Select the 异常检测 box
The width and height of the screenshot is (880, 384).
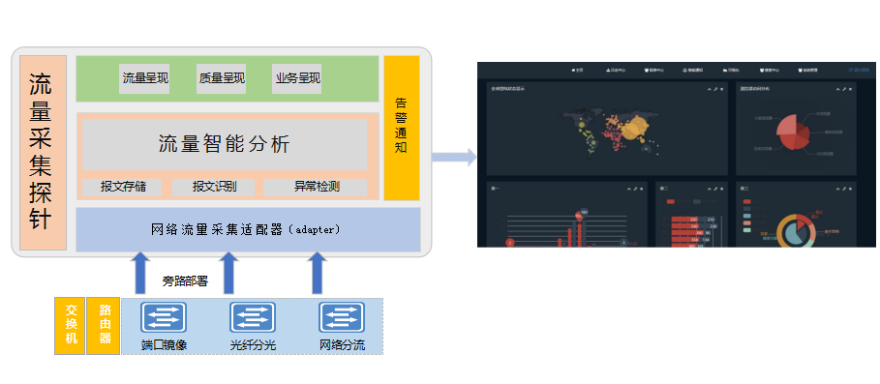pos(316,188)
